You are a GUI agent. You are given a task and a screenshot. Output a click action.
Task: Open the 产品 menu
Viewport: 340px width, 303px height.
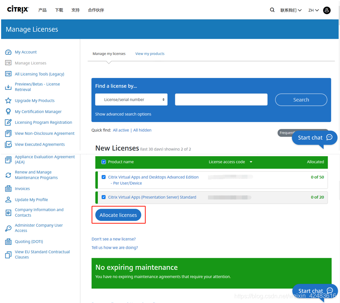tap(42, 10)
